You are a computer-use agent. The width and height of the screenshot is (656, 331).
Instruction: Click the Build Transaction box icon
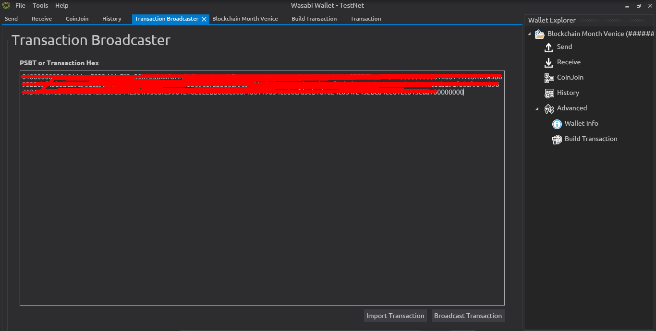click(557, 140)
